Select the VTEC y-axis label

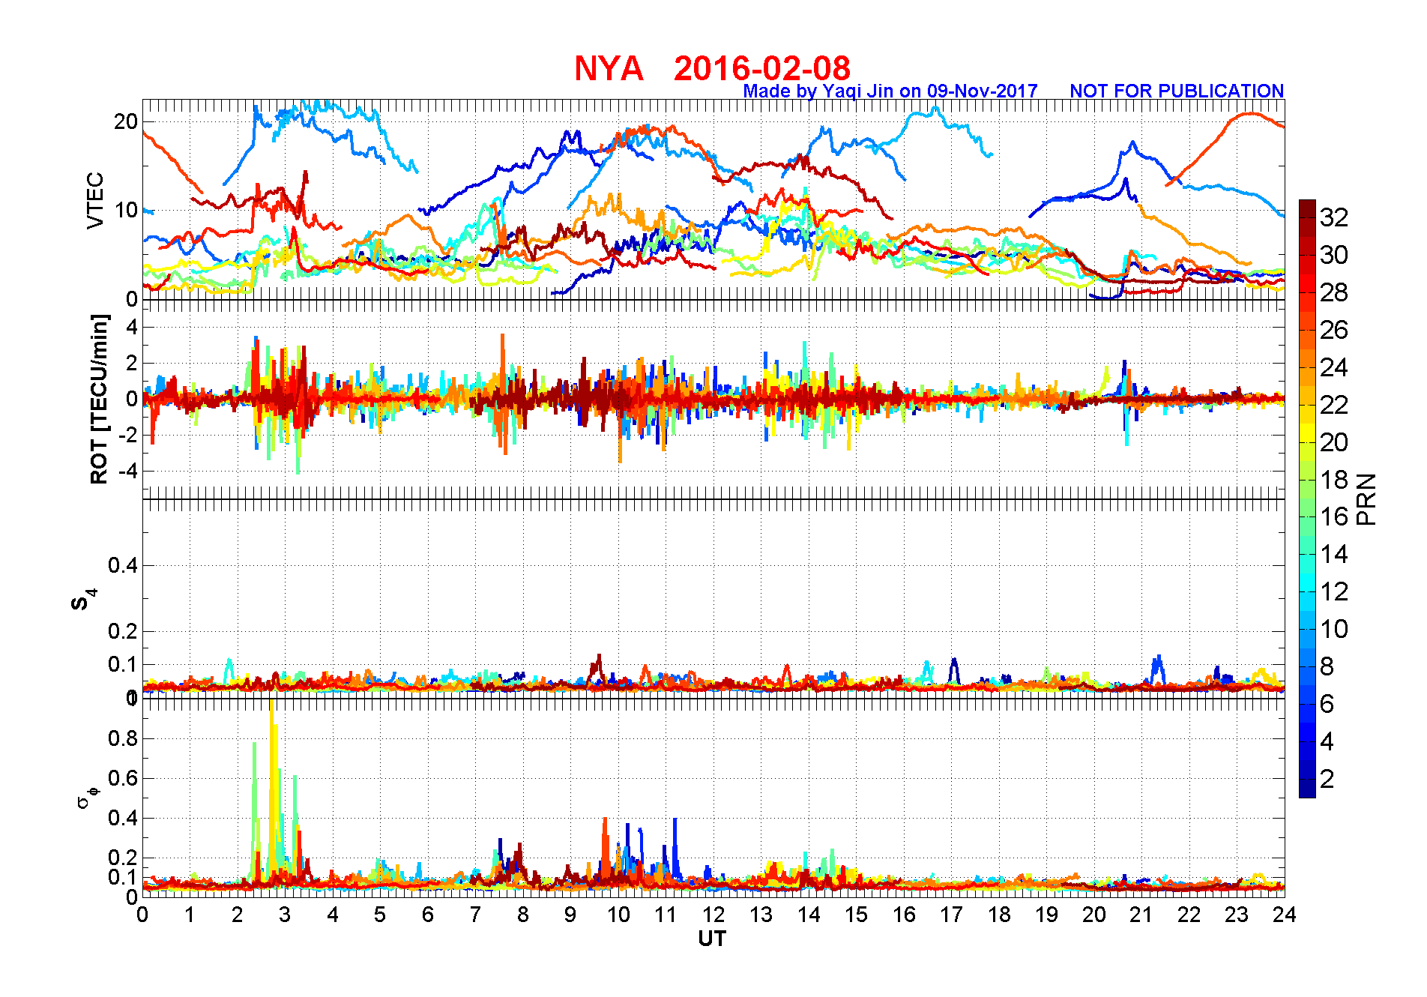(96, 200)
